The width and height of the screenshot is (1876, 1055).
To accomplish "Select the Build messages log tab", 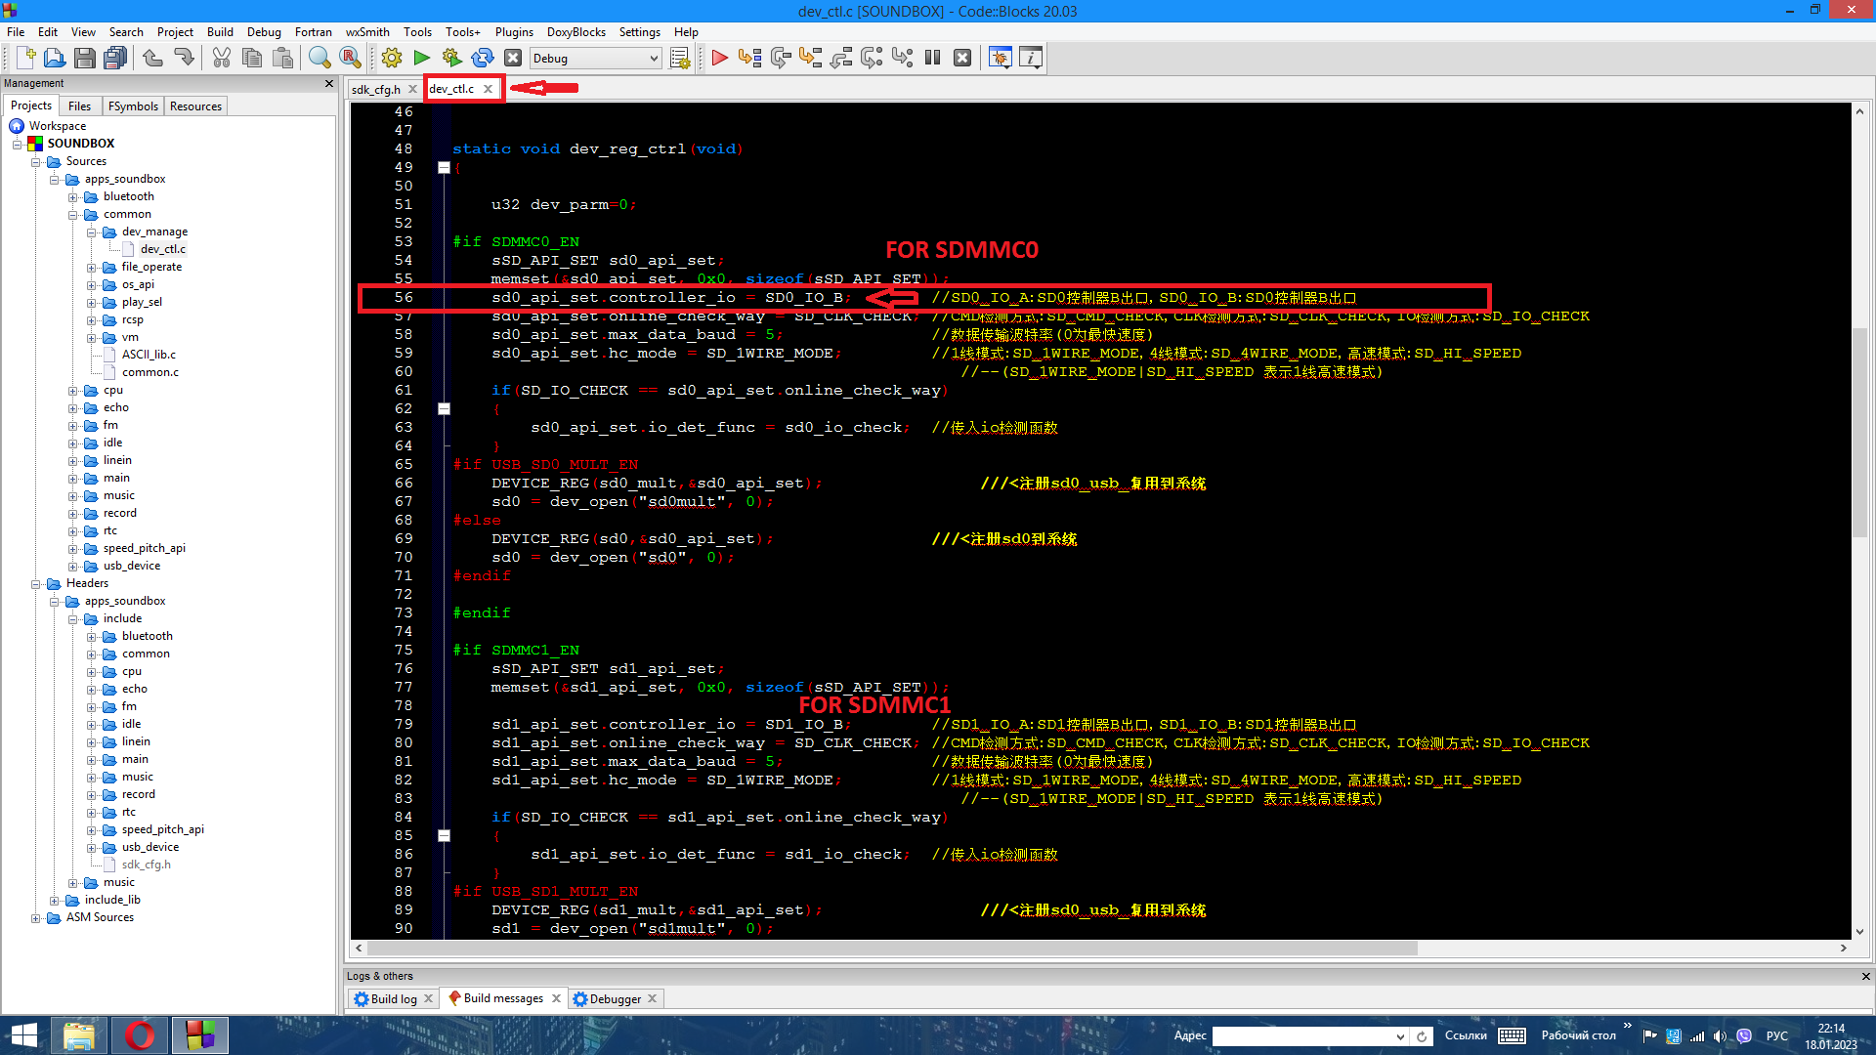I will tap(502, 998).
